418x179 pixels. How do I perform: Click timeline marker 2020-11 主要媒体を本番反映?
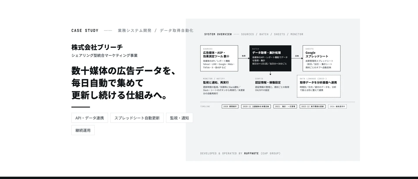click(x=256, y=107)
